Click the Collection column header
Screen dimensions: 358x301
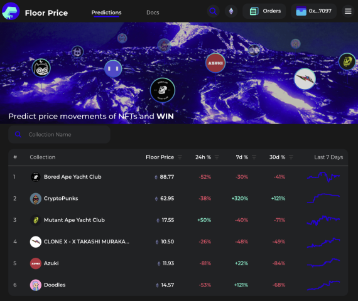(x=43, y=157)
